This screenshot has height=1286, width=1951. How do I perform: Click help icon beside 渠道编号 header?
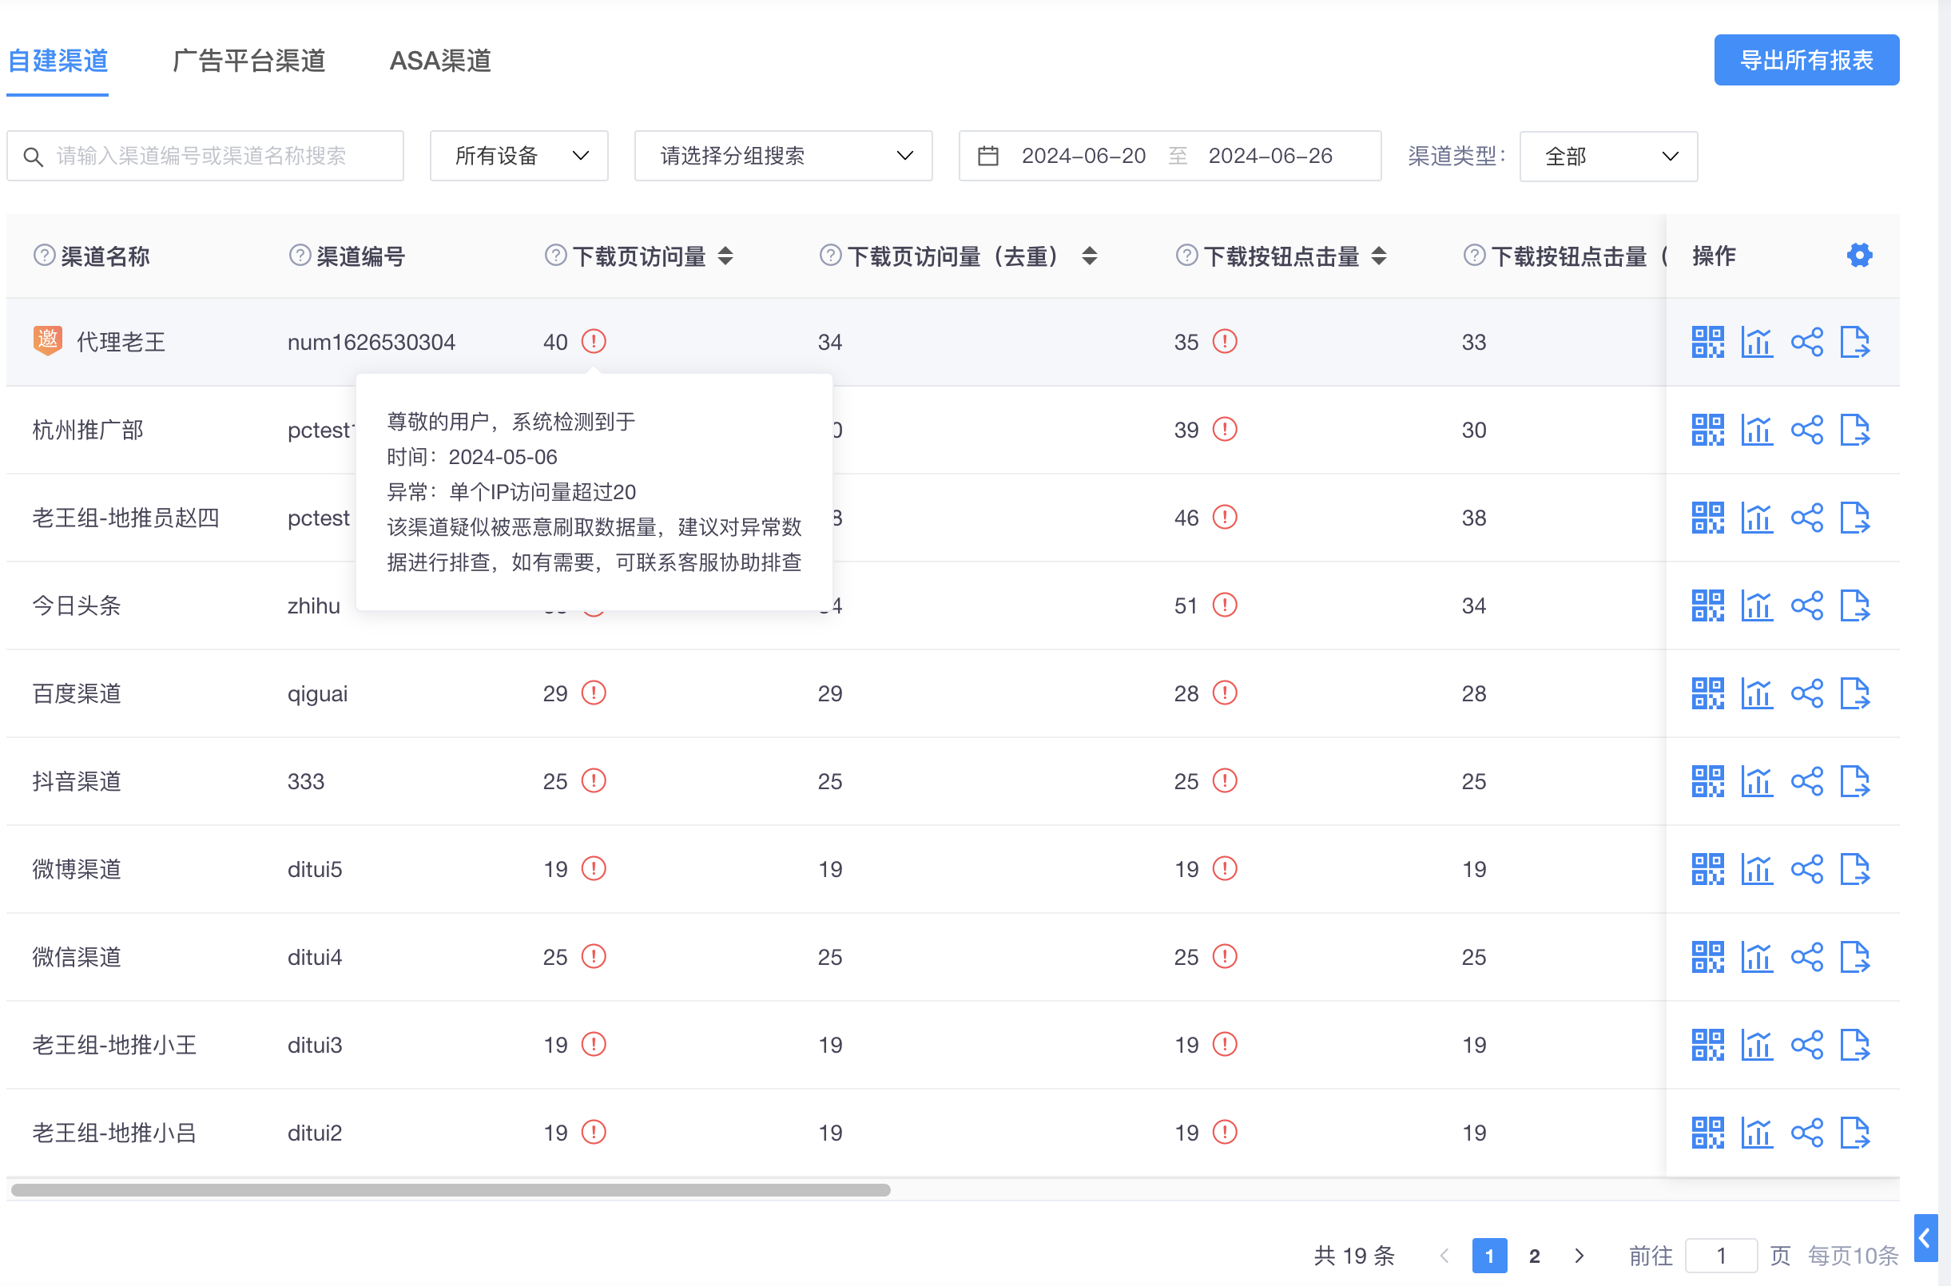(300, 255)
